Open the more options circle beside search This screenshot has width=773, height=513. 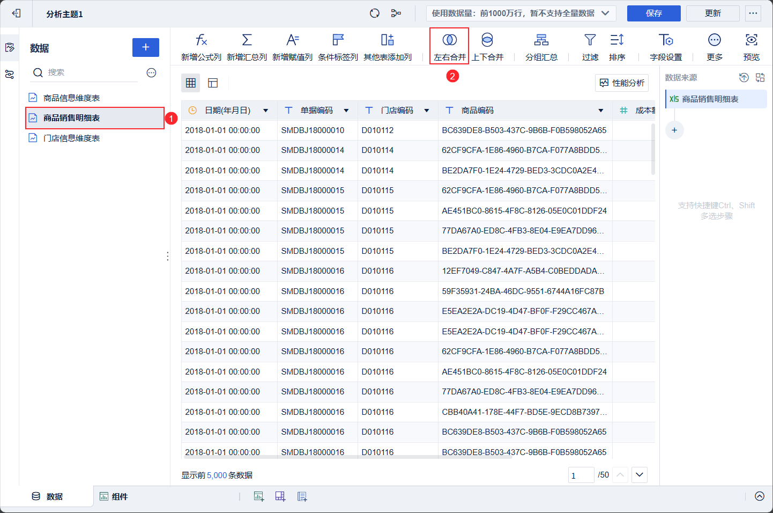(x=152, y=72)
